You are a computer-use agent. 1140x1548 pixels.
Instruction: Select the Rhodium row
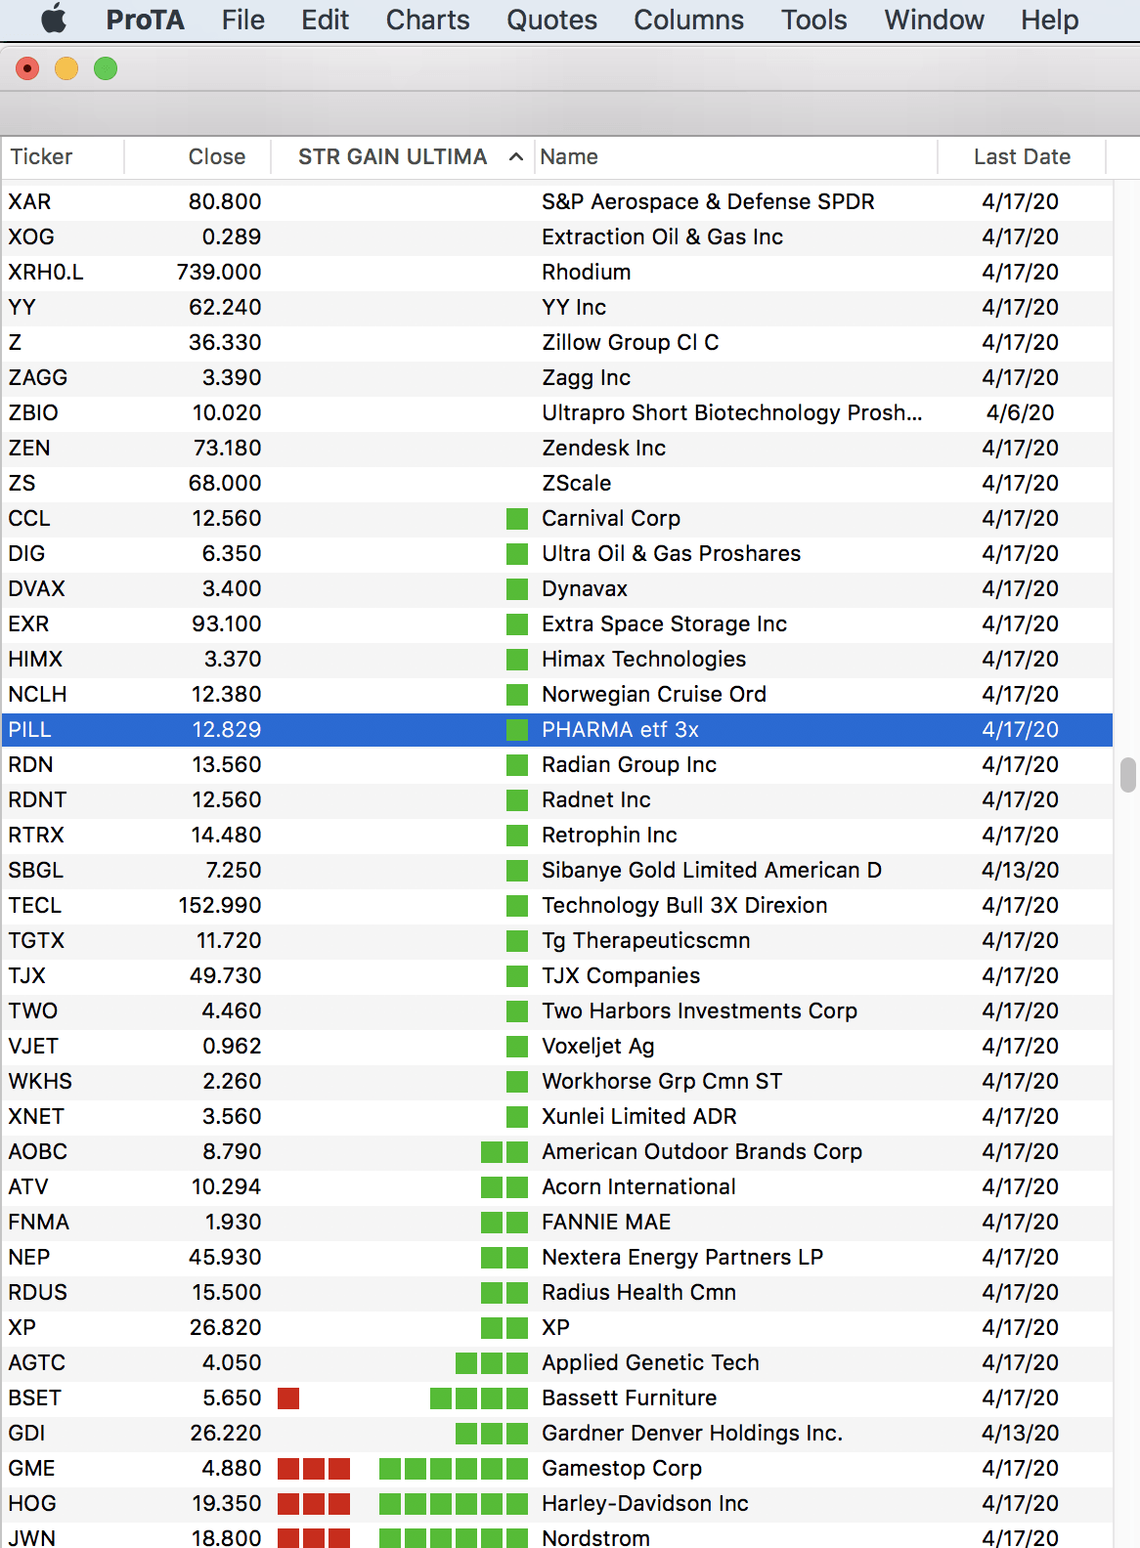coord(556,272)
